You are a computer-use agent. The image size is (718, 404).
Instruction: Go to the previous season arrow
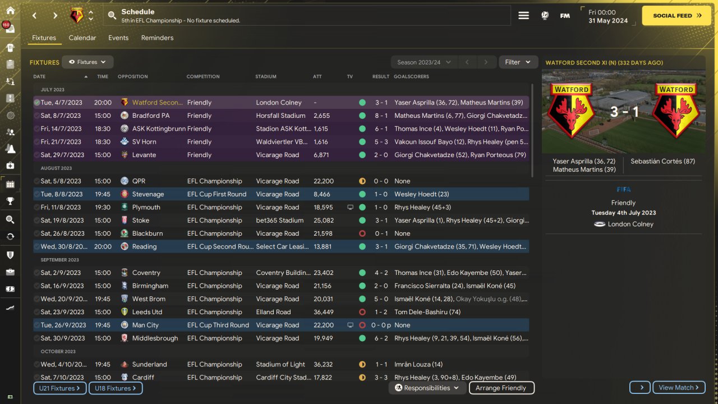click(467, 62)
